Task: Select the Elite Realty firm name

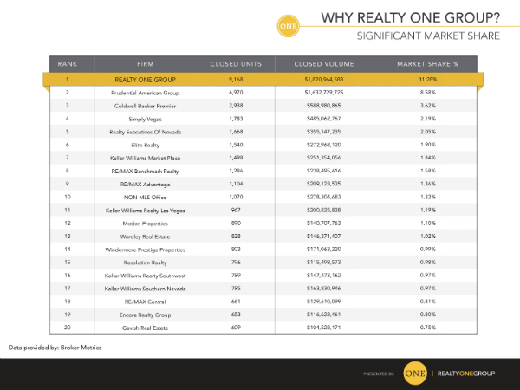Action: 146,146
